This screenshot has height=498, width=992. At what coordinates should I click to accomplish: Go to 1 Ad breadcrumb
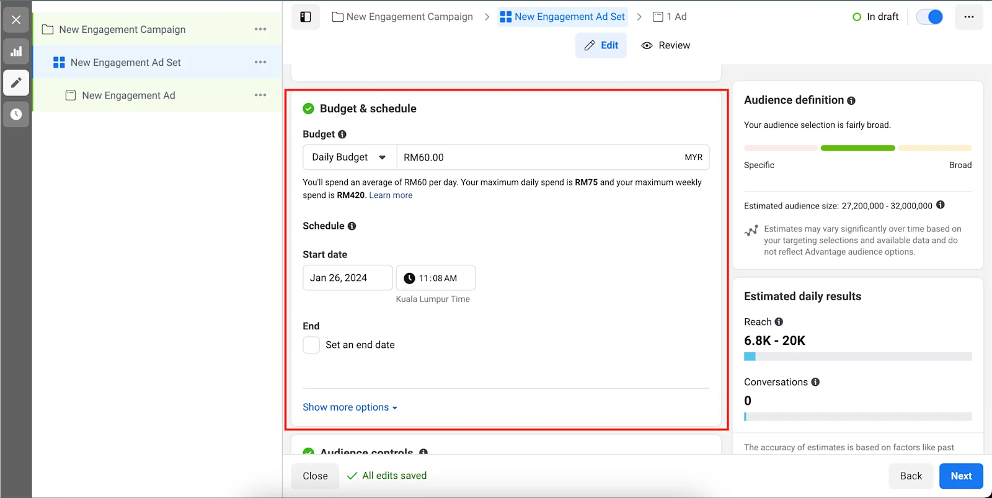[x=670, y=17]
